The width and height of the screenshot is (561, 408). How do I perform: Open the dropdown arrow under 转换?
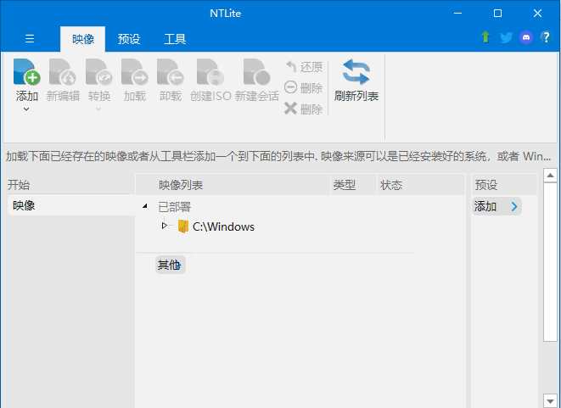[x=98, y=109]
